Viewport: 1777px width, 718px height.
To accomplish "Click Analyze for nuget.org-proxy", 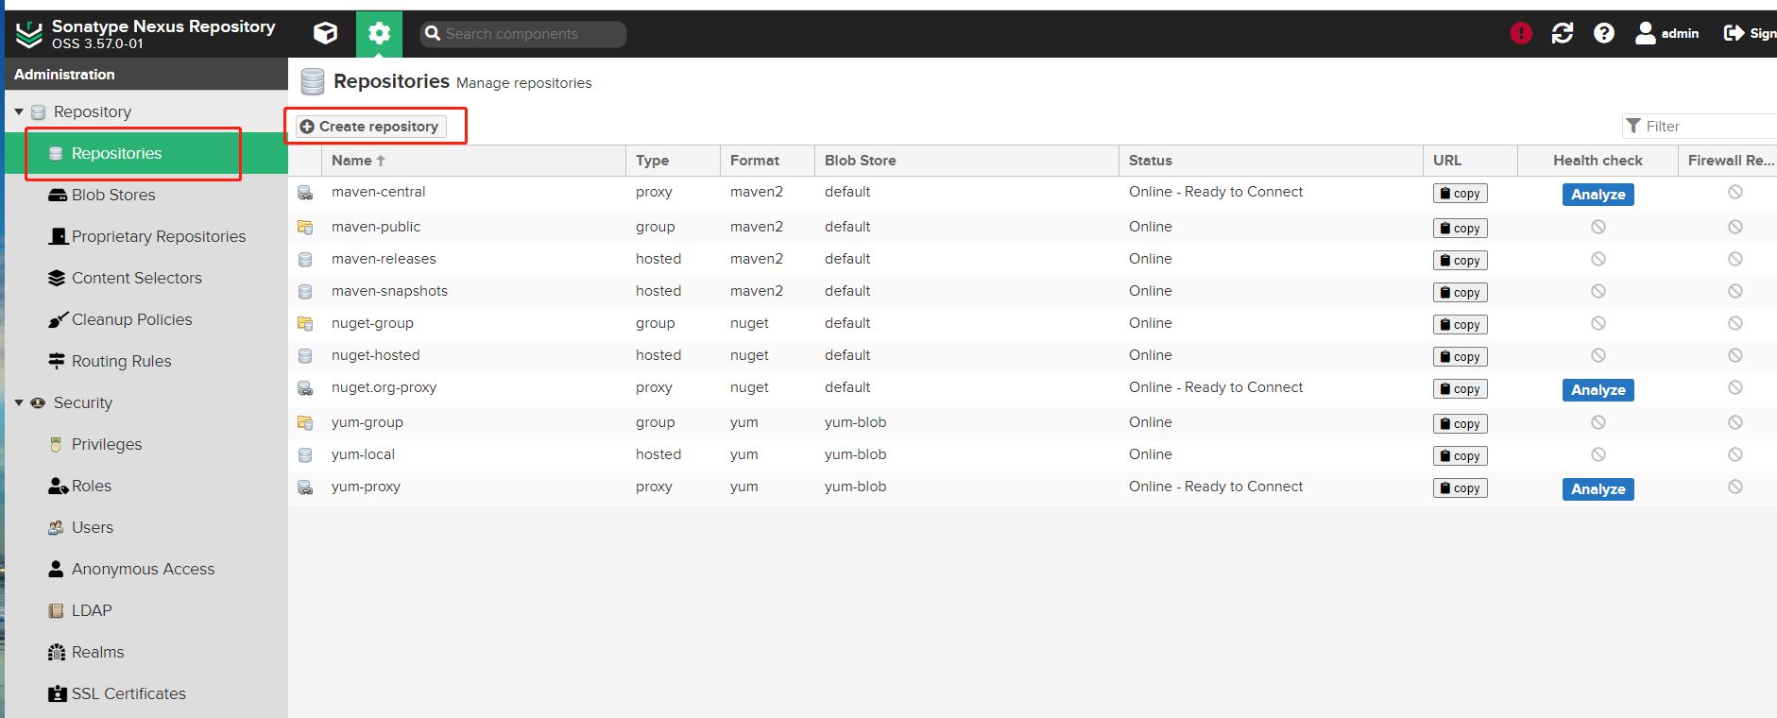I will click(1598, 389).
